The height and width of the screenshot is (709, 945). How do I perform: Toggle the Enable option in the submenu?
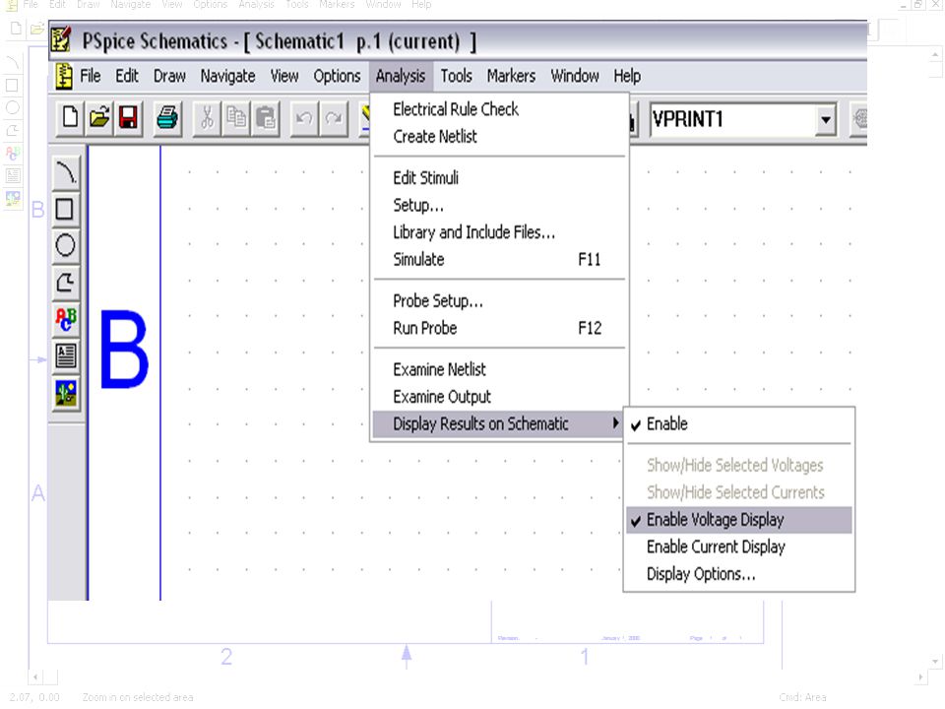click(739, 423)
